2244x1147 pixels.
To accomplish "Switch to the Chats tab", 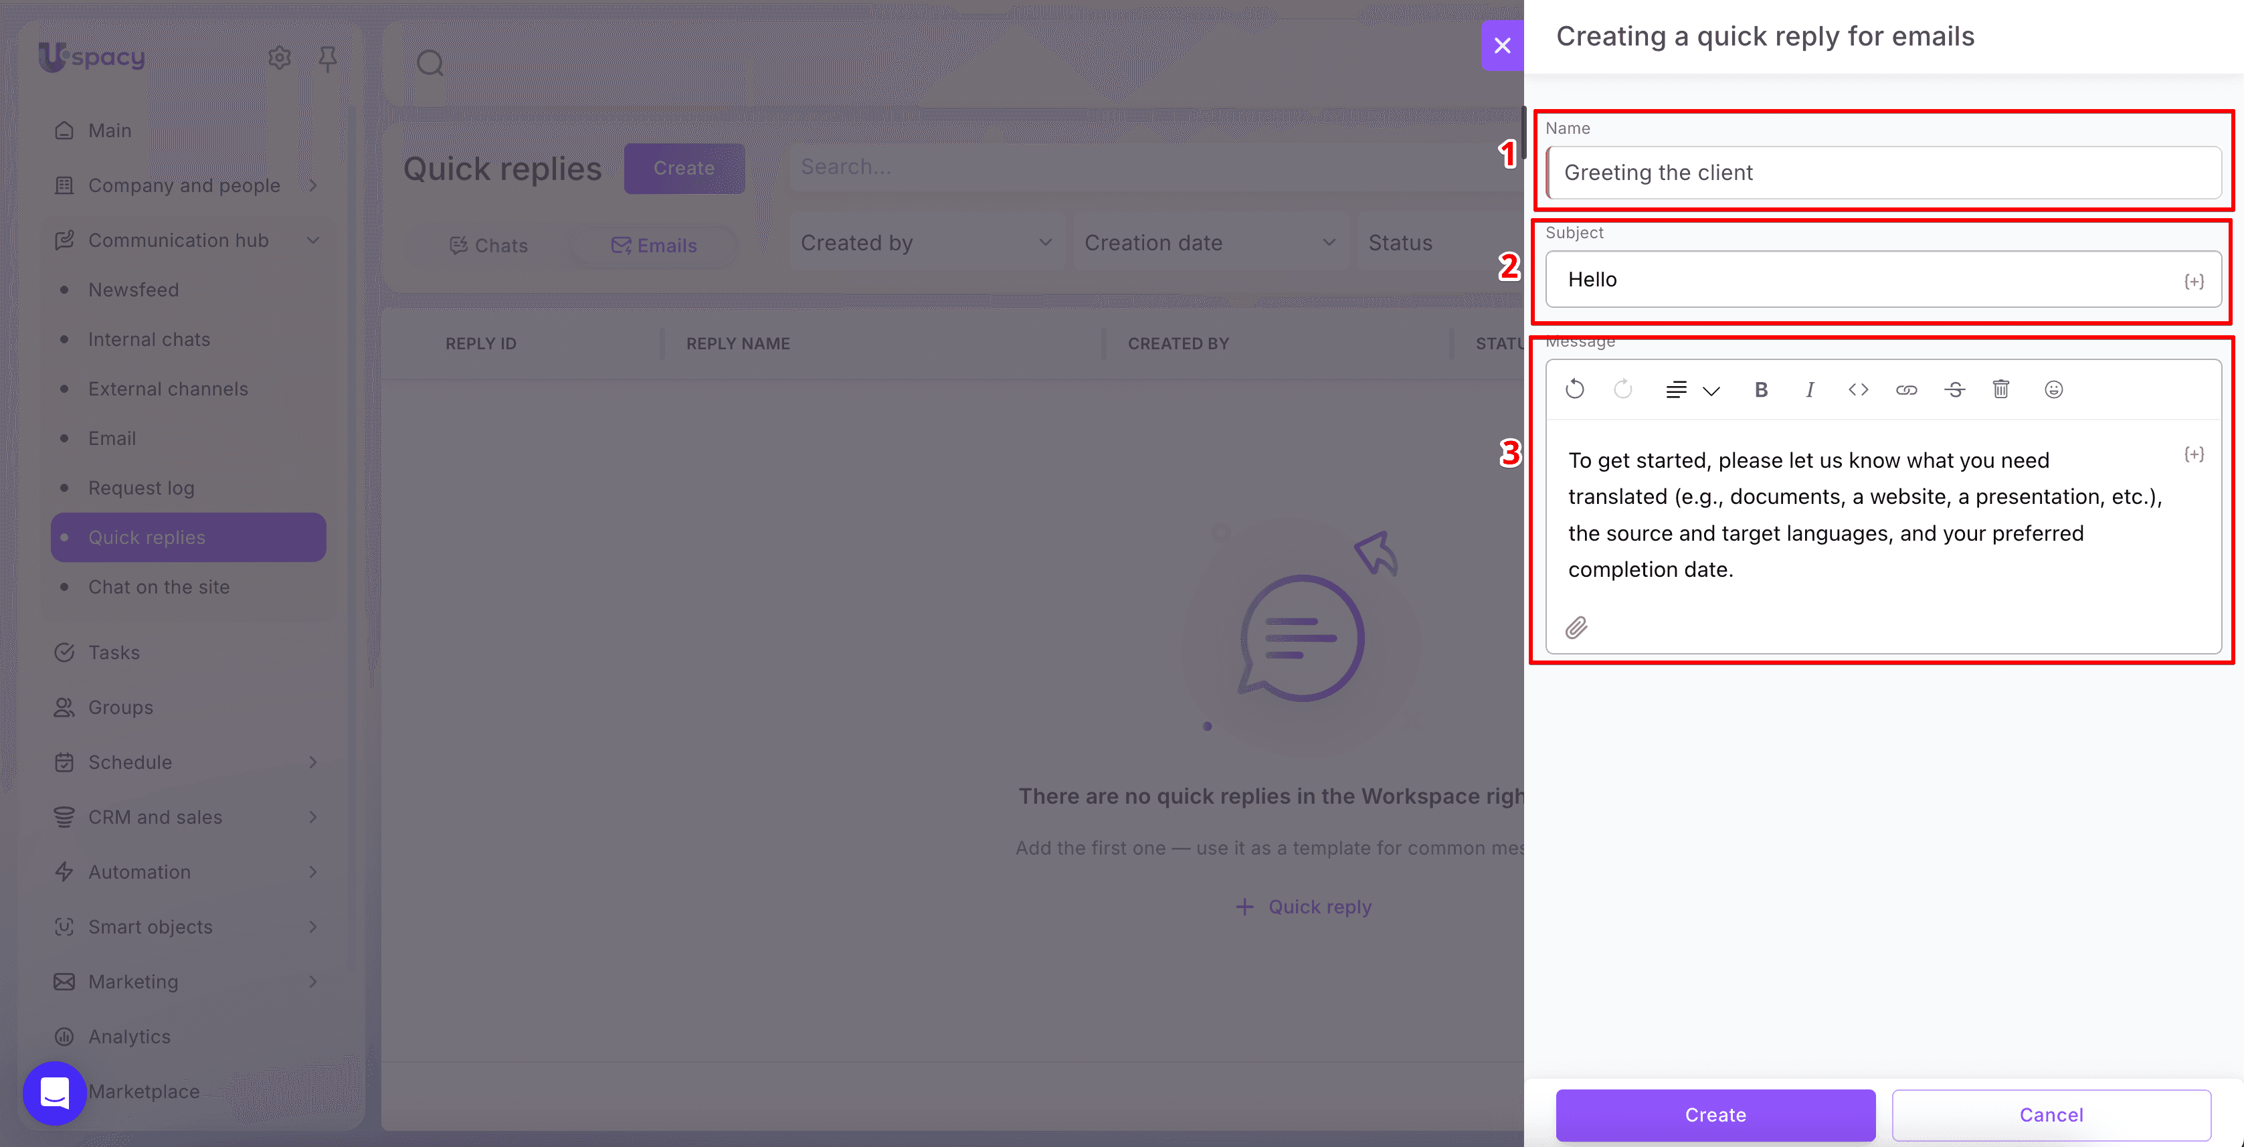I will (x=488, y=246).
